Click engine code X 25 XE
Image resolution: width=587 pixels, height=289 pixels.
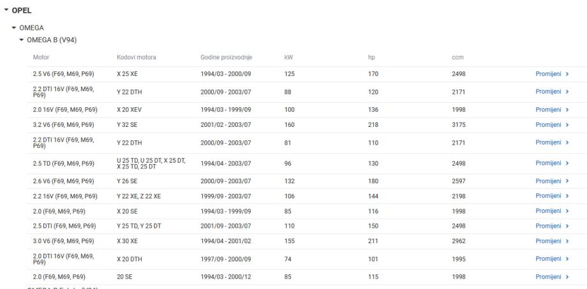pyautogui.click(x=127, y=74)
